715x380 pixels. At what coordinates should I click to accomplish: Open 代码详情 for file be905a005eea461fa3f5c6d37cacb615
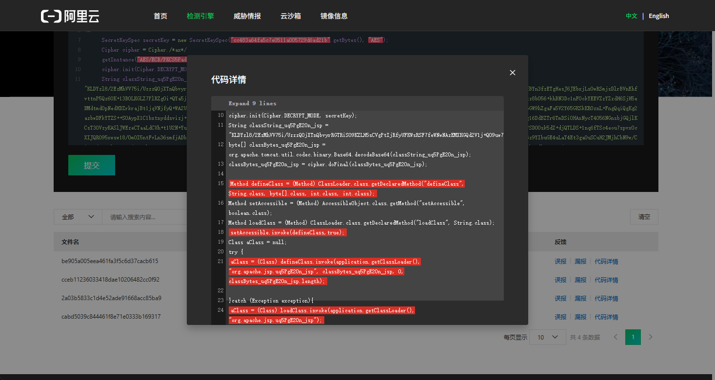tap(606, 262)
